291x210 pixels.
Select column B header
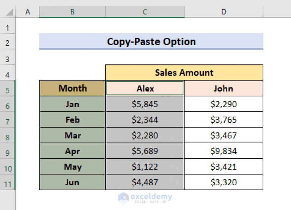pyautogui.click(x=72, y=12)
